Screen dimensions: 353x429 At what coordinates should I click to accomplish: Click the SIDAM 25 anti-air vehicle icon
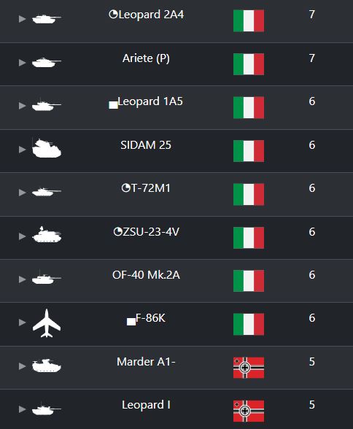pos(47,148)
